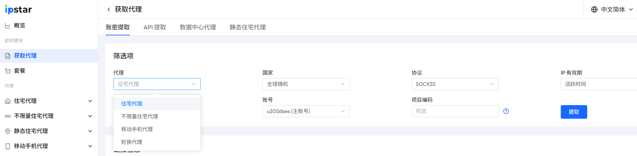
Task: Click the globe language icon
Action: click(x=594, y=9)
